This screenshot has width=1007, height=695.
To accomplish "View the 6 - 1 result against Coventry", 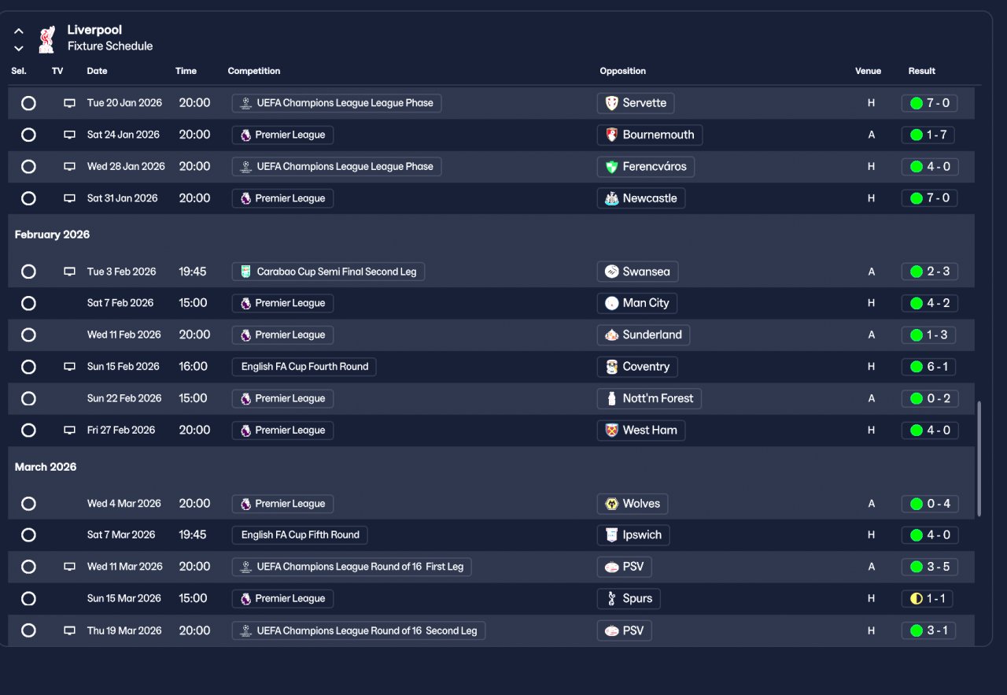I will [929, 367].
